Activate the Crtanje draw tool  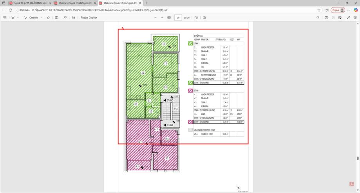tap(31, 18)
